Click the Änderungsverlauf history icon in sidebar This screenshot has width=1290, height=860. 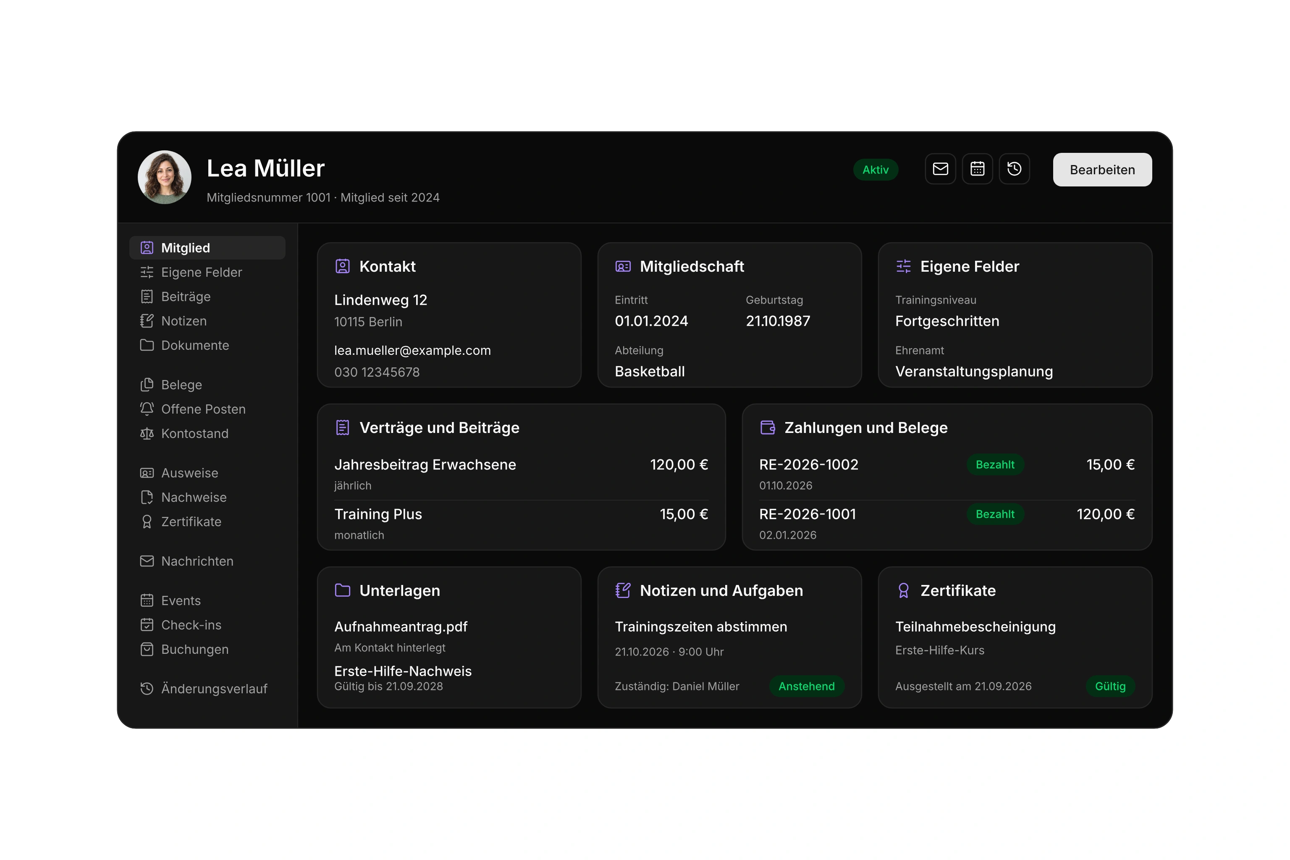coord(147,688)
